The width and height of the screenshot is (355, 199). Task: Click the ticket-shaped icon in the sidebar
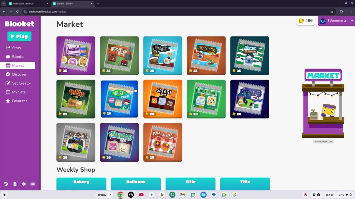point(33,184)
